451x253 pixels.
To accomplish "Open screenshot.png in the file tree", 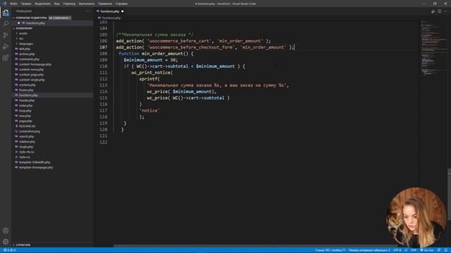I will [30, 131].
